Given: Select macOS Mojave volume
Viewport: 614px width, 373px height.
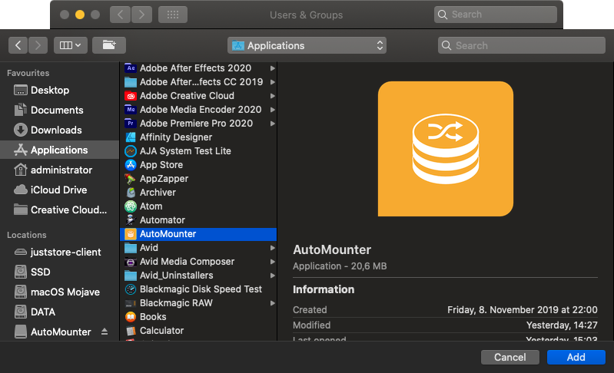Looking at the screenshot, I should [x=59, y=292].
